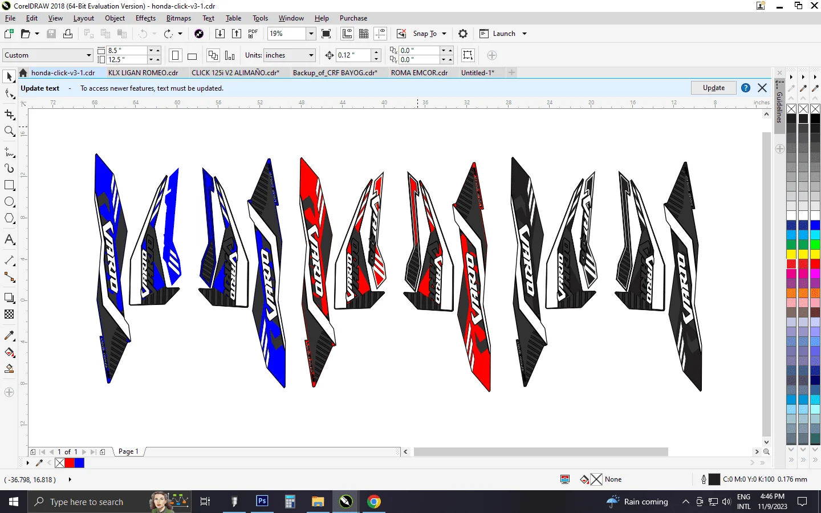The width and height of the screenshot is (821, 513).
Task: Toggle rulers display
Action: tap(347, 34)
